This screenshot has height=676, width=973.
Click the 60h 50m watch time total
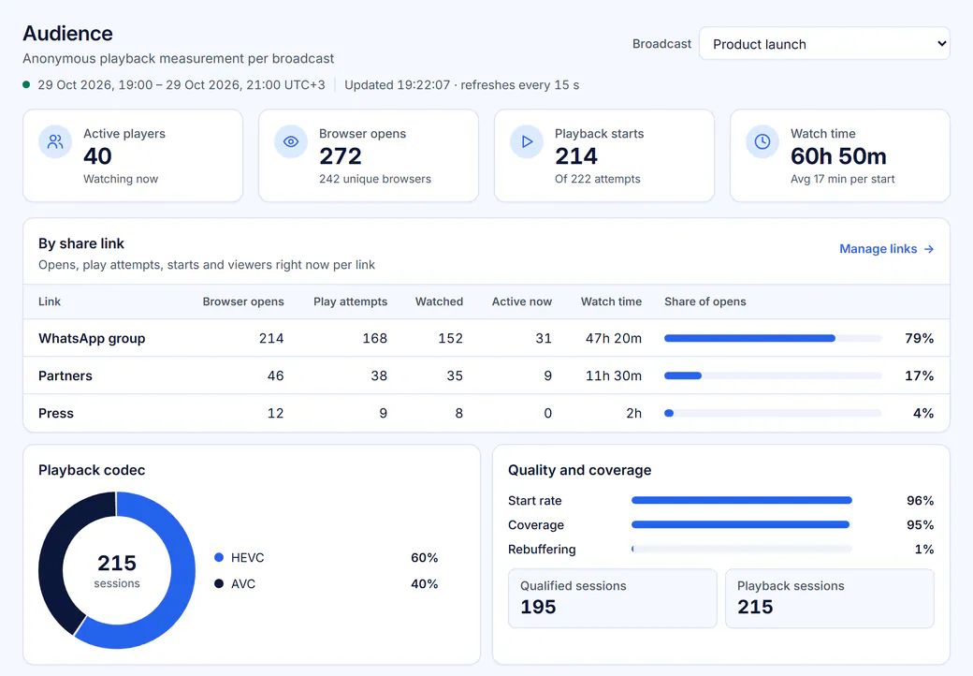coord(838,156)
